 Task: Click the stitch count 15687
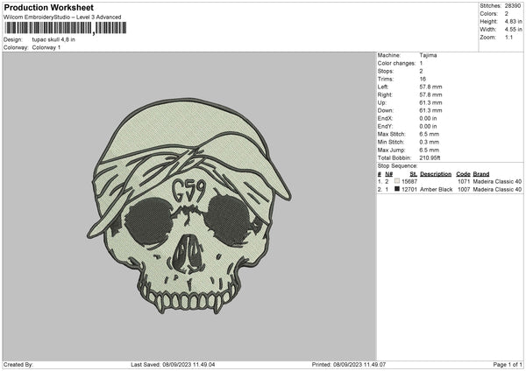pyautogui.click(x=409, y=181)
